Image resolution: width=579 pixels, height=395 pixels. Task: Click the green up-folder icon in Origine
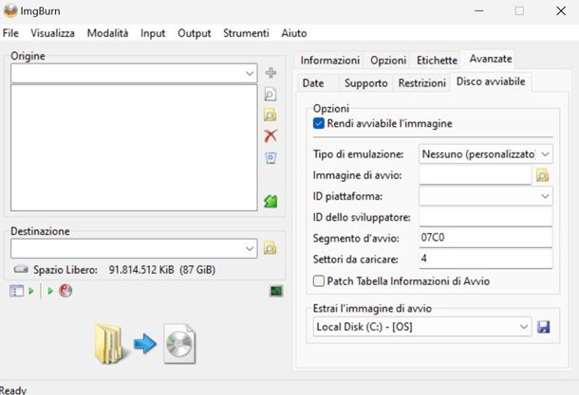coord(271,201)
